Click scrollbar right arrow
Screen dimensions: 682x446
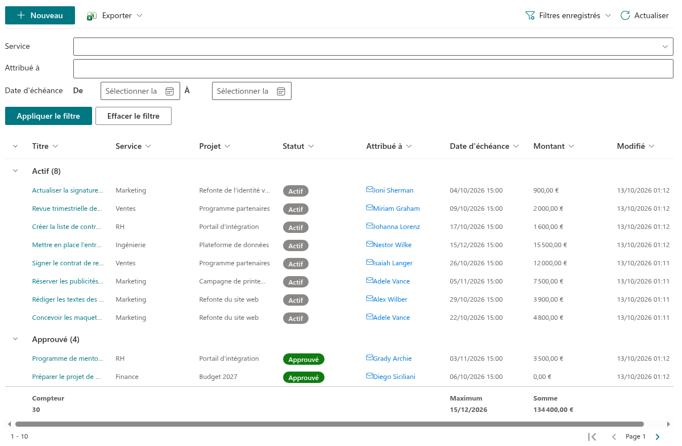[669, 424]
